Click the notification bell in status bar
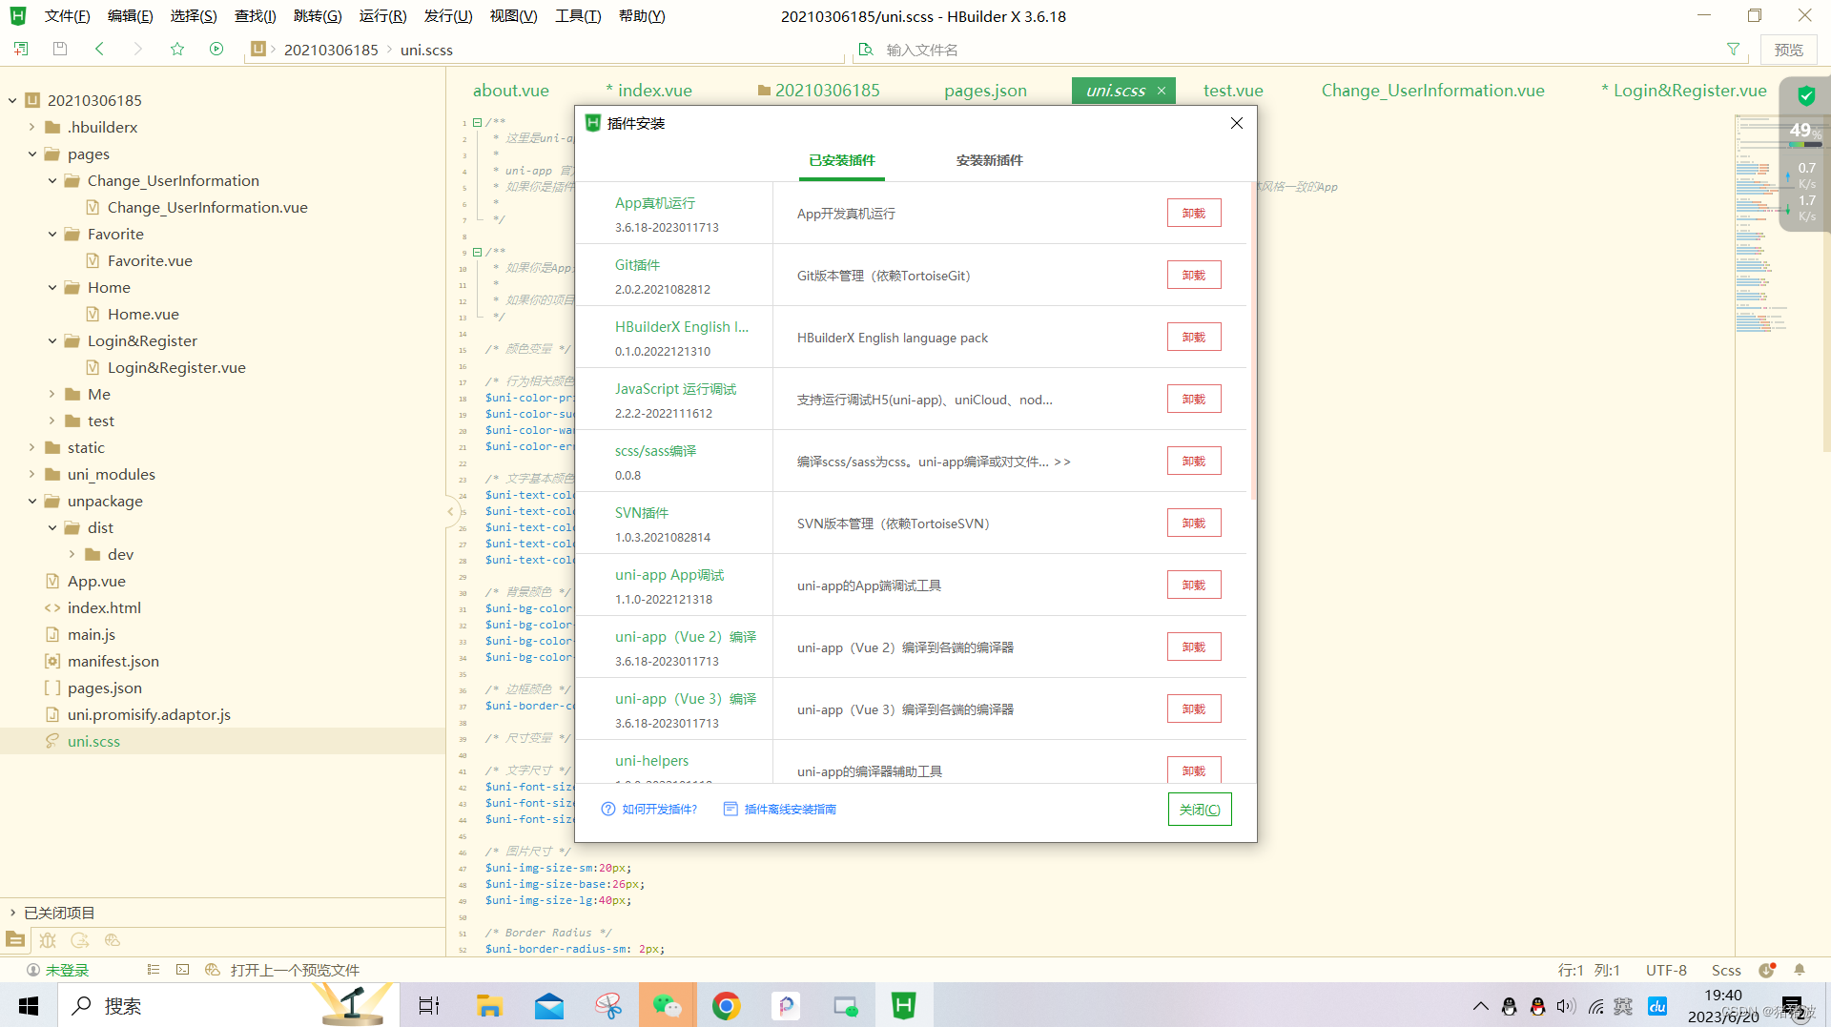This screenshot has height=1027, width=1831. [x=1800, y=970]
